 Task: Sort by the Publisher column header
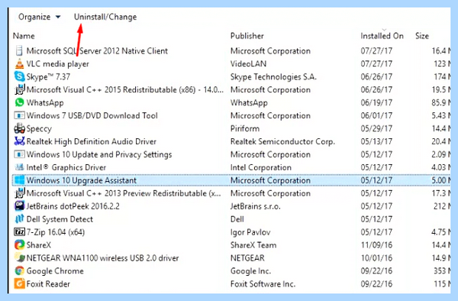coord(247,36)
